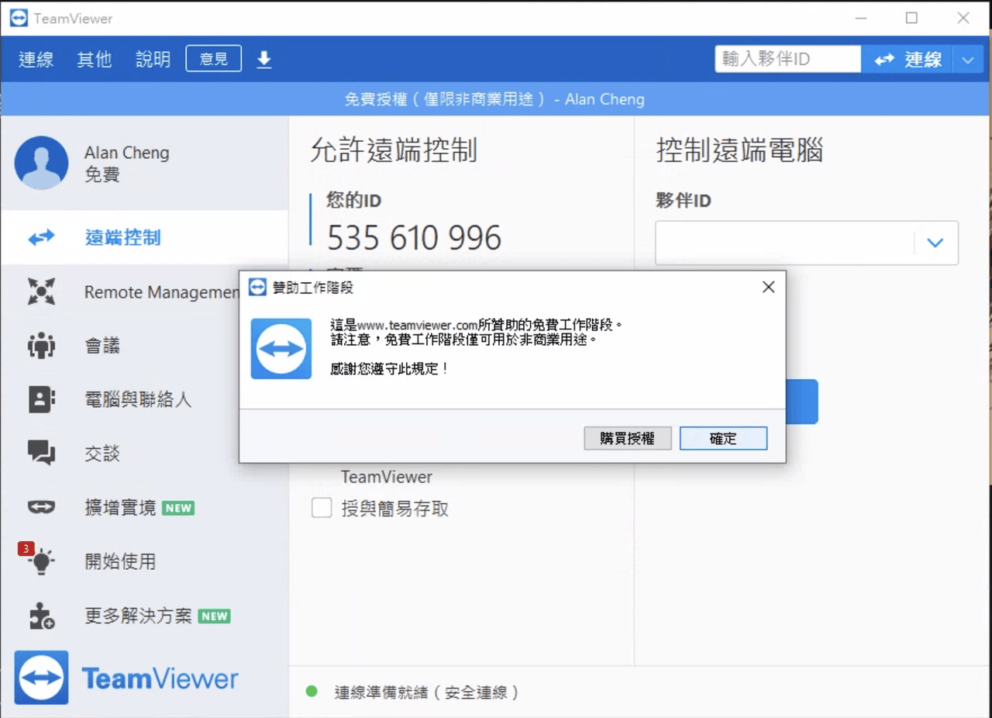Click the download arrow icon in toolbar

pos(264,59)
